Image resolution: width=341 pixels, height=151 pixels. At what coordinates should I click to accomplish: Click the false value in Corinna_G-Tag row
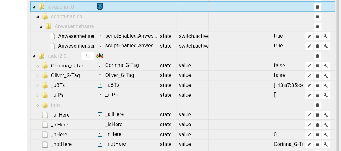coord(279,65)
